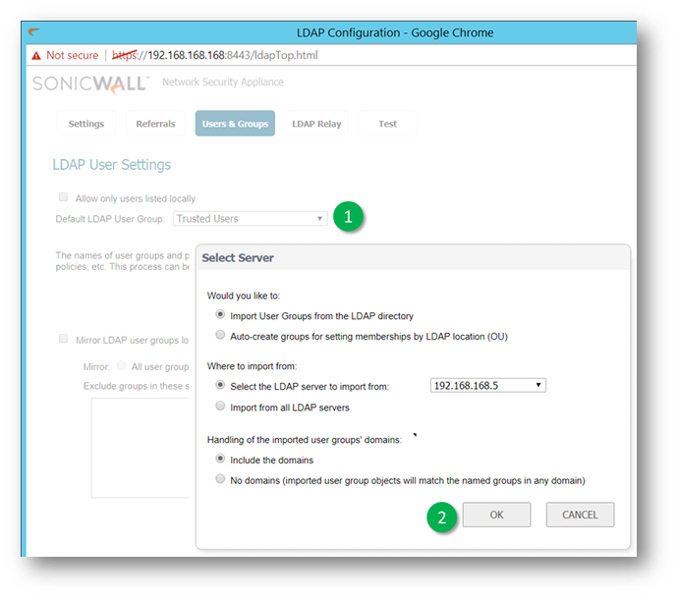Image resolution: width=678 pixels, height=598 pixels.
Task: Click the CANCEL button
Action: pos(580,516)
